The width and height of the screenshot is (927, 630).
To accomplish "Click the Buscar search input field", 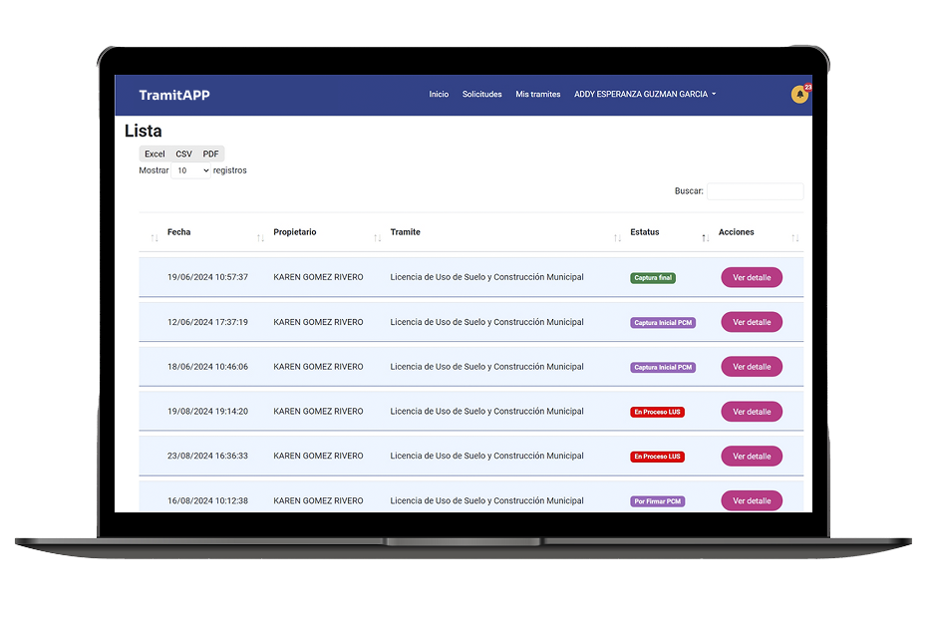I will point(755,191).
